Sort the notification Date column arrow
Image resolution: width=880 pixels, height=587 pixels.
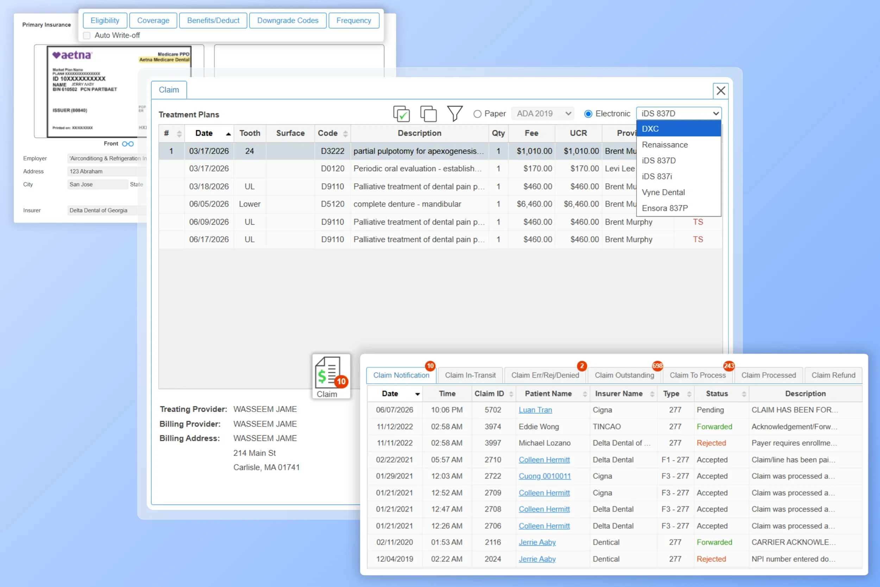[x=417, y=394]
